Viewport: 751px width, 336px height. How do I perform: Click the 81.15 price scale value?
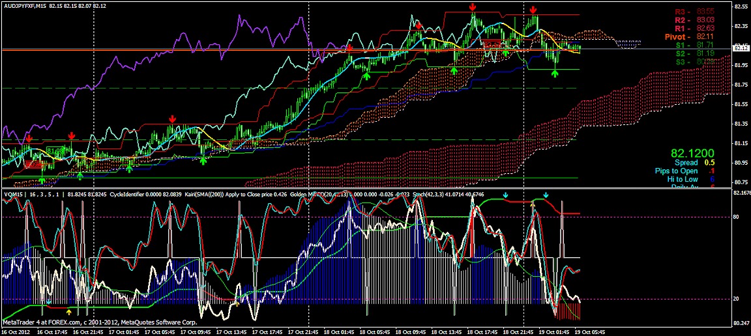coord(741,143)
